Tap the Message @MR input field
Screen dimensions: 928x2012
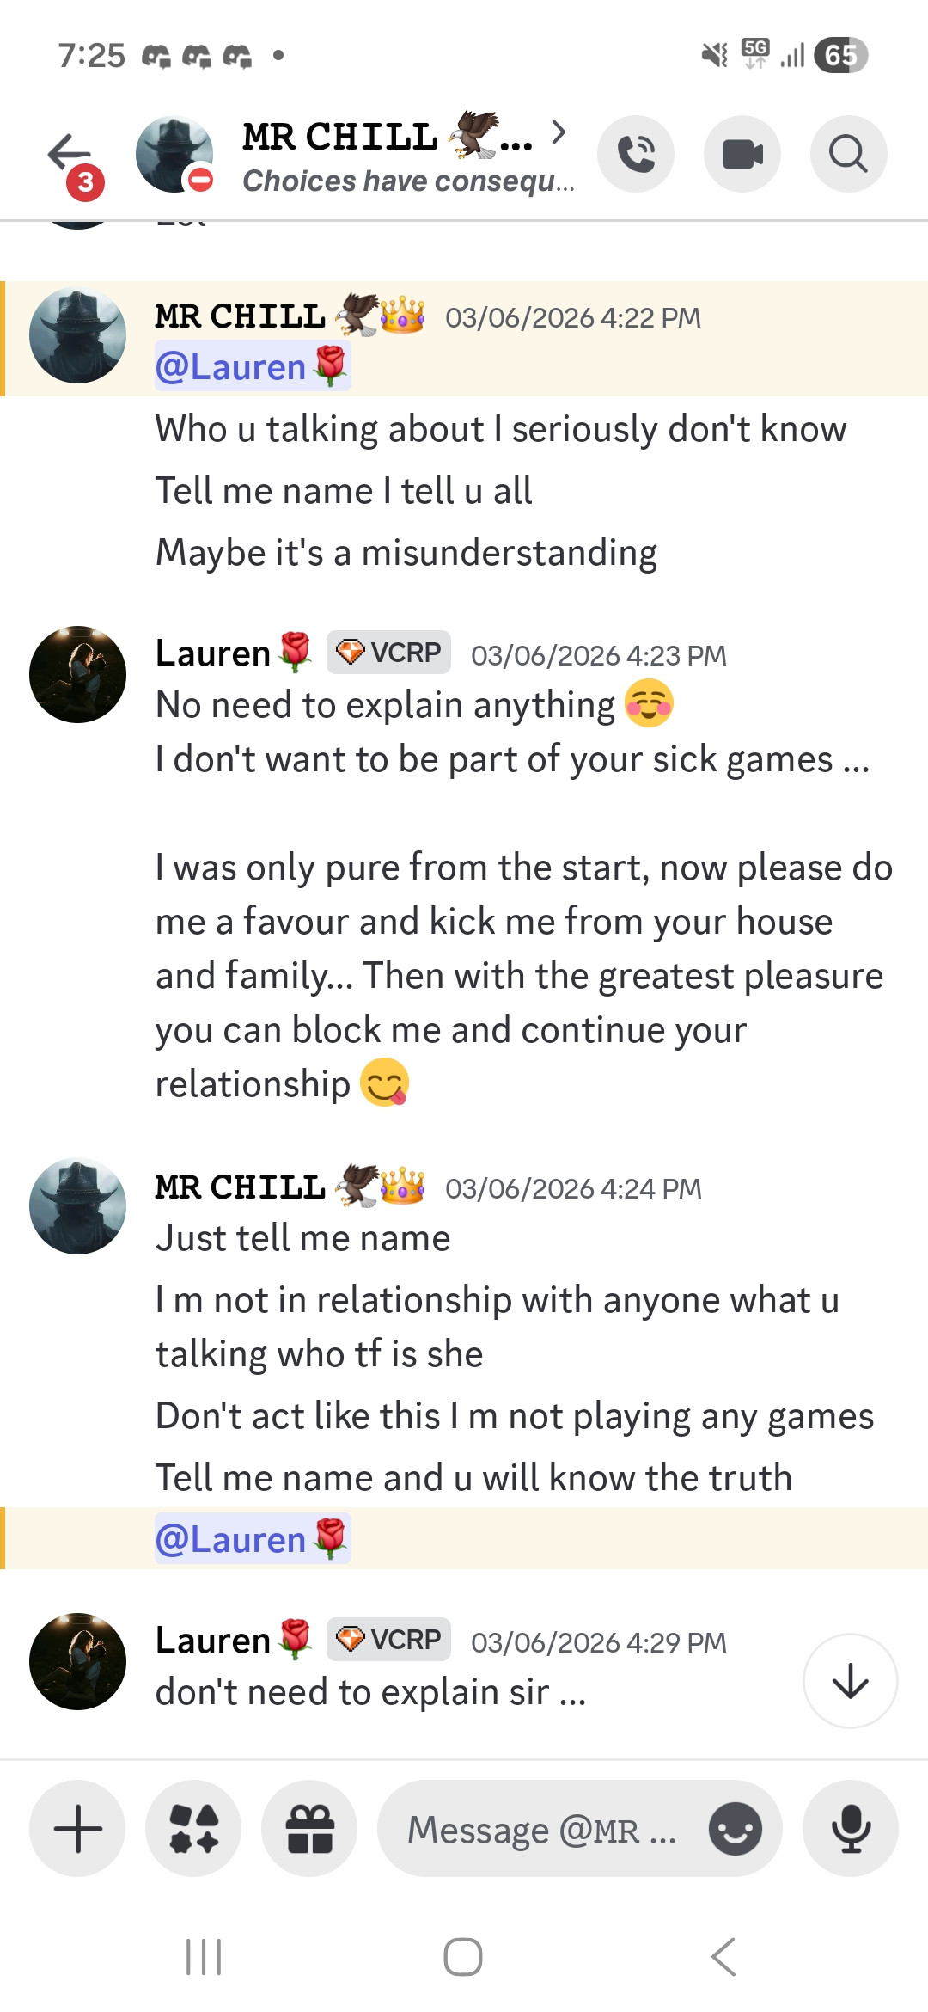pos(541,1828)
